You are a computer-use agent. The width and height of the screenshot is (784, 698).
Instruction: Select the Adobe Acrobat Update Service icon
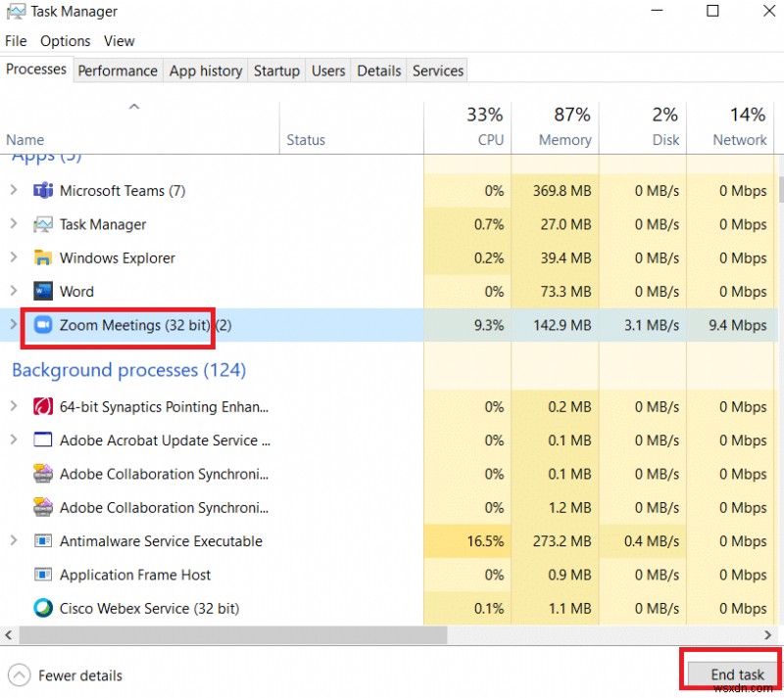tap(42, 441)
